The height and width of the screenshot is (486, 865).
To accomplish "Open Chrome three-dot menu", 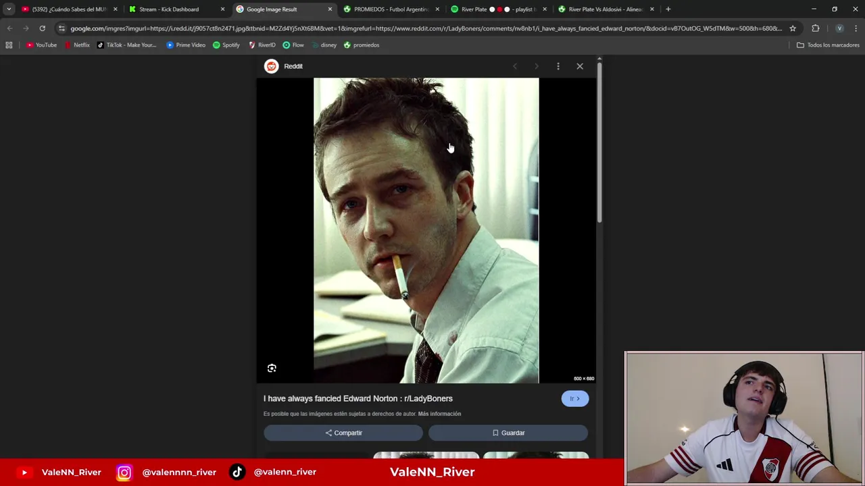I will (856, 28).
